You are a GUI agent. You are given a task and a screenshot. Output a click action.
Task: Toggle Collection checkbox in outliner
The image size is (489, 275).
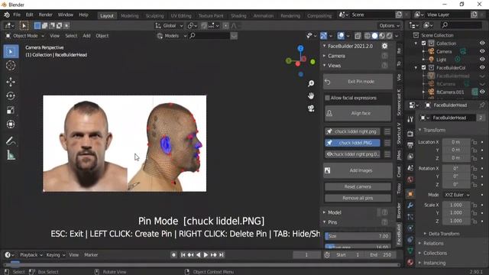pos(423,44)
